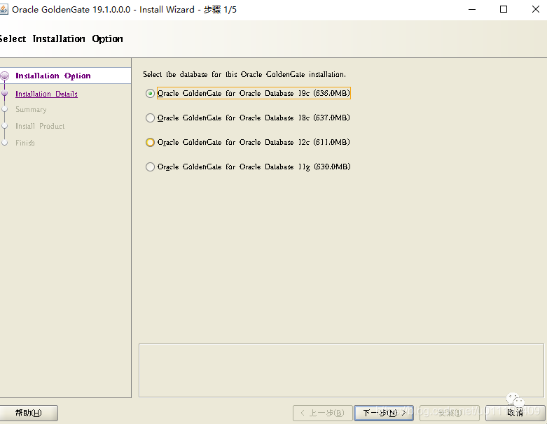This screenshot has height=424, width=547.
Task: Click the 12c (611.0MB) label text
Action: tap(254, 142)
